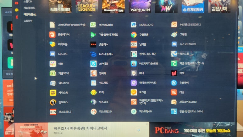
Task: Open 토크온 icon
Action: 134,92
